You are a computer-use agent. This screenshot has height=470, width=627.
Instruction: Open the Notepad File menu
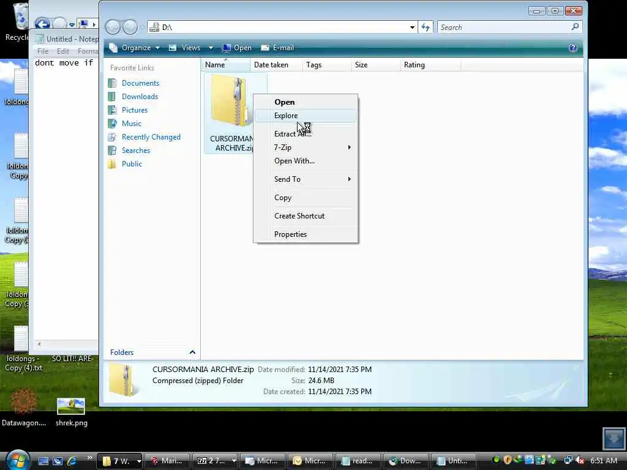[x=43, y=51]
